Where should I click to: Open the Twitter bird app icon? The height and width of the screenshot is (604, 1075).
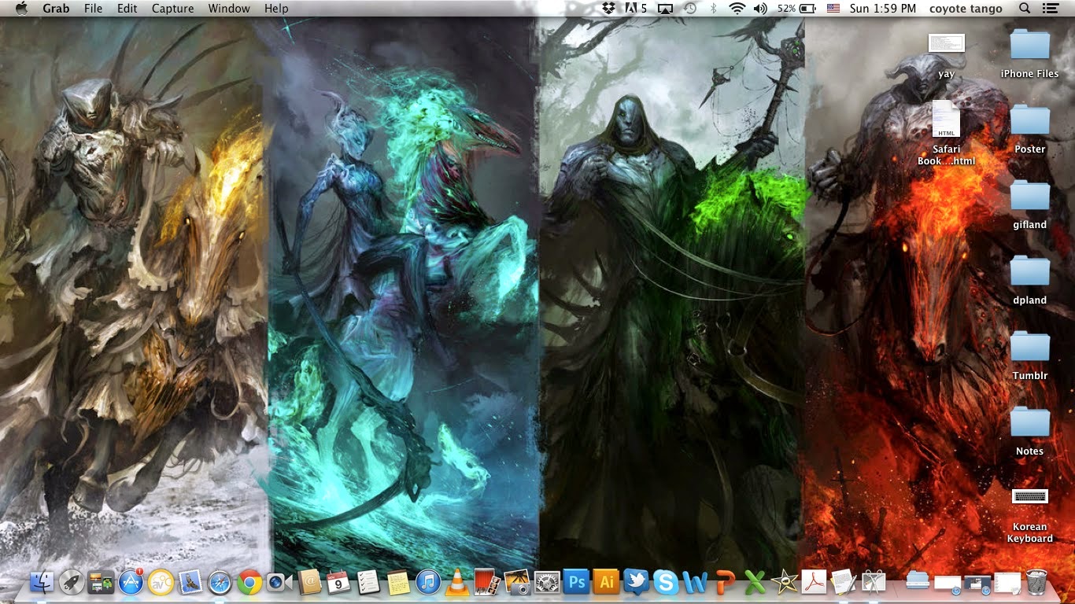click(x=636, y=582)
